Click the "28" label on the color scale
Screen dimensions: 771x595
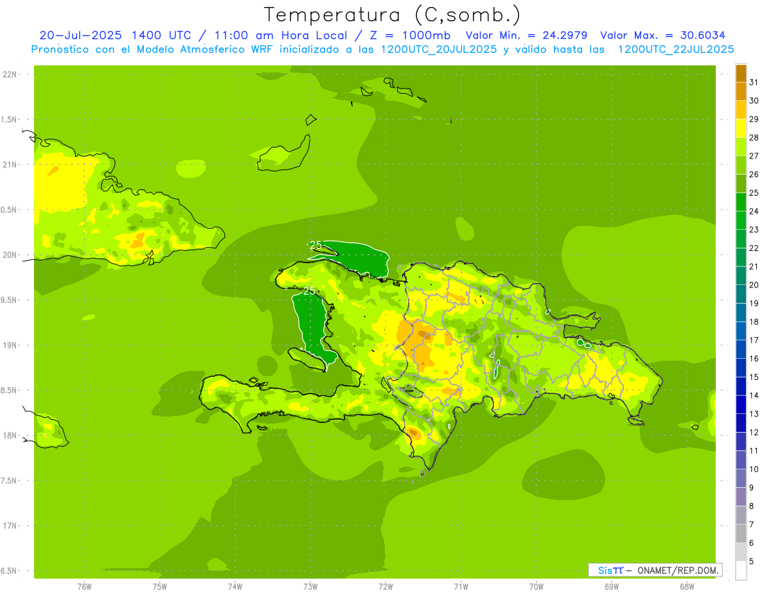pos(754,137)
